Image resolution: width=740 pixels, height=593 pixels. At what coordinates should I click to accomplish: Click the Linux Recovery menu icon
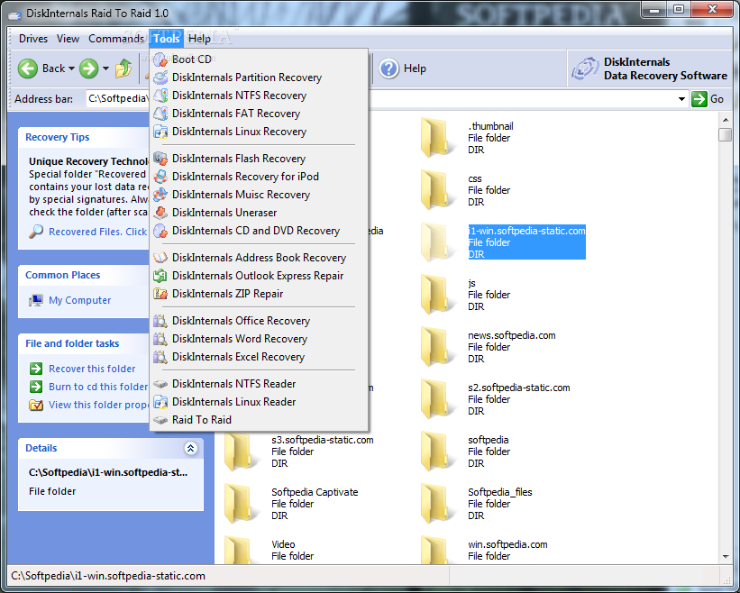[160, 132]
